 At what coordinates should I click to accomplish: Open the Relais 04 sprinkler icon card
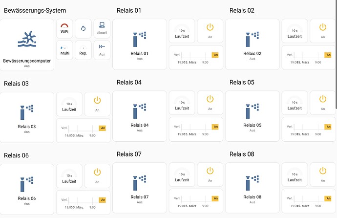pyautogui.click(x=140, y=116)
